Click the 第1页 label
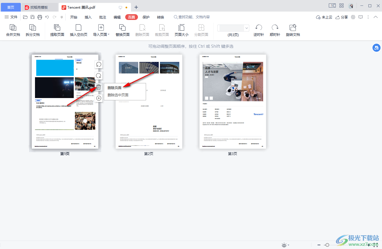The image size is (382, 249). pos(65,154)
